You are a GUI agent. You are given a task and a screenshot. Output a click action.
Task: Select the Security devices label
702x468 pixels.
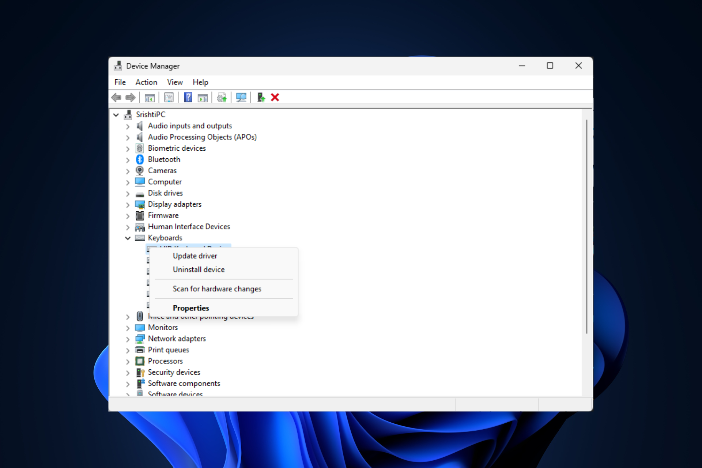click(x=174, y=372)
